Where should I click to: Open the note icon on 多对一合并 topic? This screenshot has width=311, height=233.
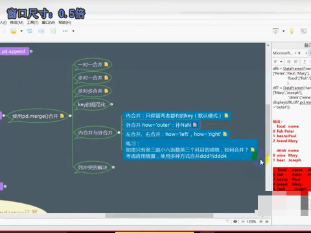[x=106, y=78]
